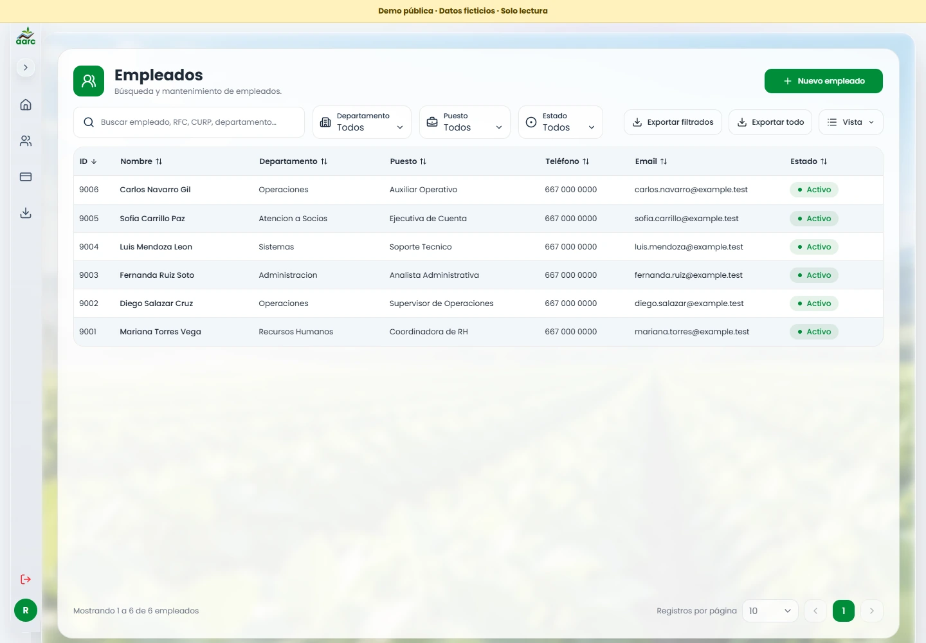The height and width of the screenshot is (643, 926).
Task: Click diego.salazar@example.test email
Action: click(x=689, y=303)
